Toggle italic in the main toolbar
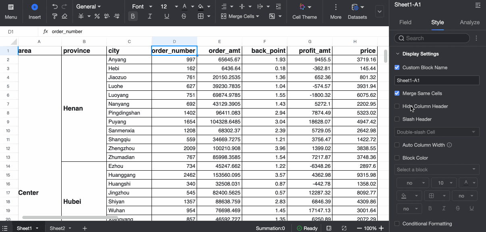 point(150,16)
